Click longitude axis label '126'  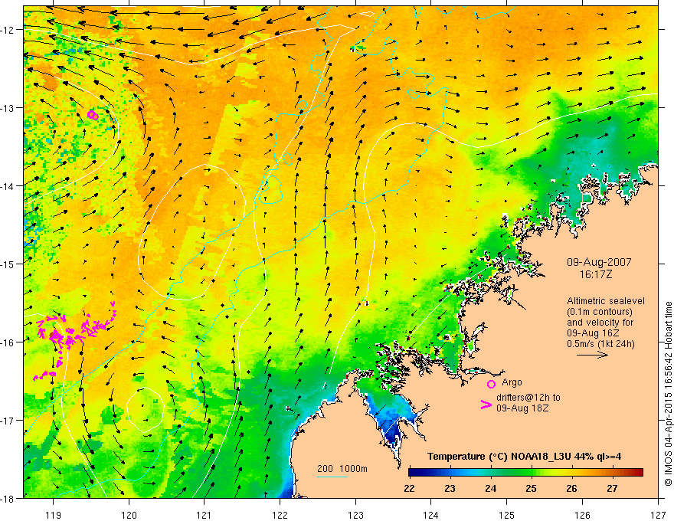tap(582, 515)
